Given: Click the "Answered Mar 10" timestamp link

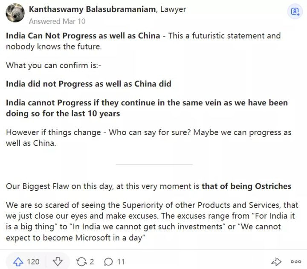Looking at the screenshot, I should coord(57,21).
